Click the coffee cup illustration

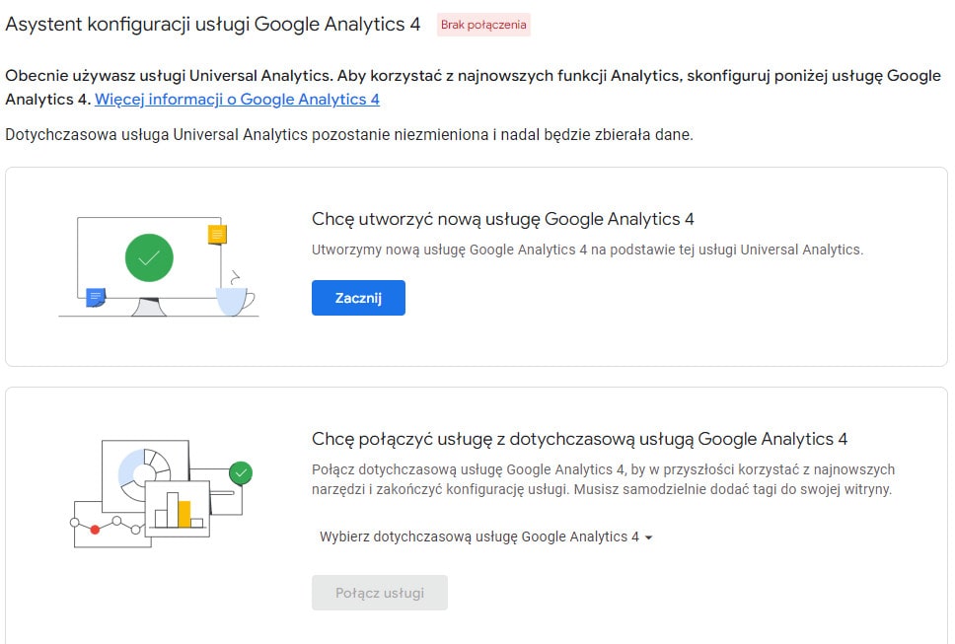pyautogui.click(x=235, y=300)
